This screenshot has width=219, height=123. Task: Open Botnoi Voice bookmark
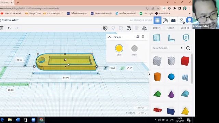163,13
